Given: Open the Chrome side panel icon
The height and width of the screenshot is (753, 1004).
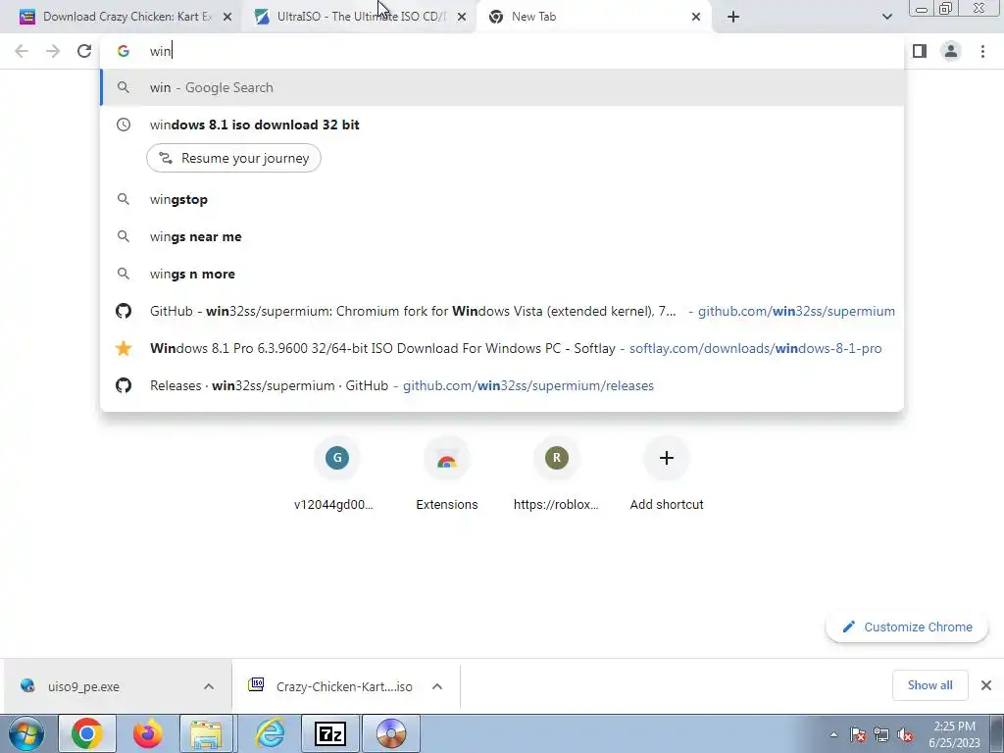Looking at the screenshot, I should 920,51.
